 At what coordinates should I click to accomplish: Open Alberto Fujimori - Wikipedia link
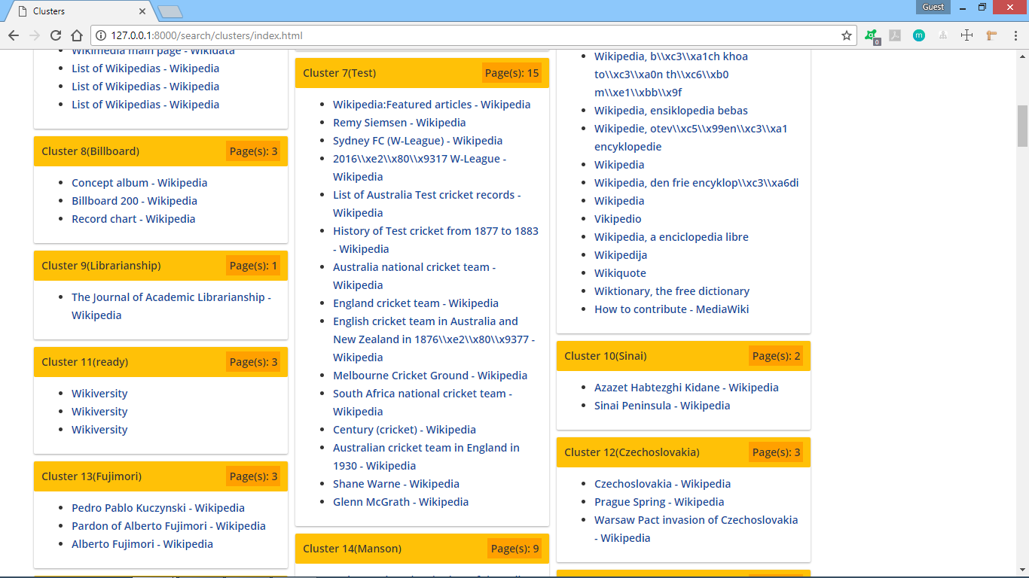142,544
